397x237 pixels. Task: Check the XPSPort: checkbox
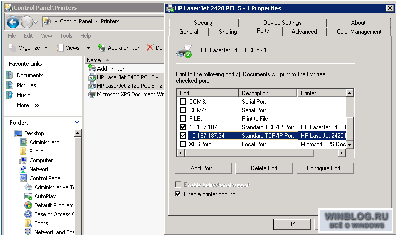(183, 144)
